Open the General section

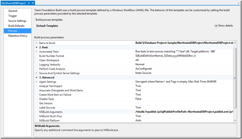[13, 11]
